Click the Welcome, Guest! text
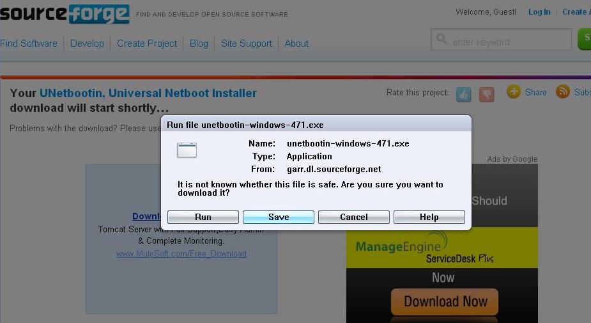Screen dimensions: 591x323 pos(486,12)
